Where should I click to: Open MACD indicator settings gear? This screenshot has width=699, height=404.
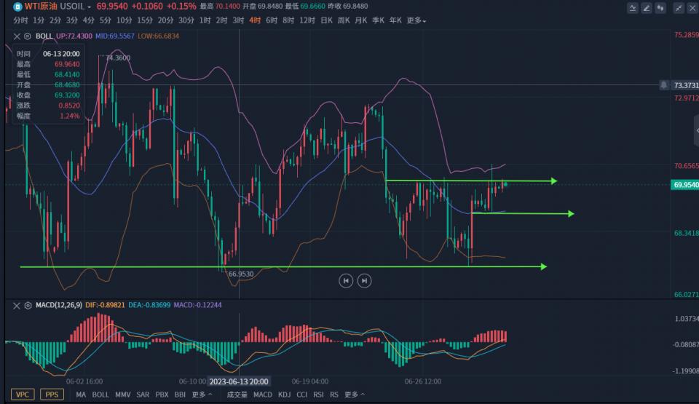click(x=28, y=306)
